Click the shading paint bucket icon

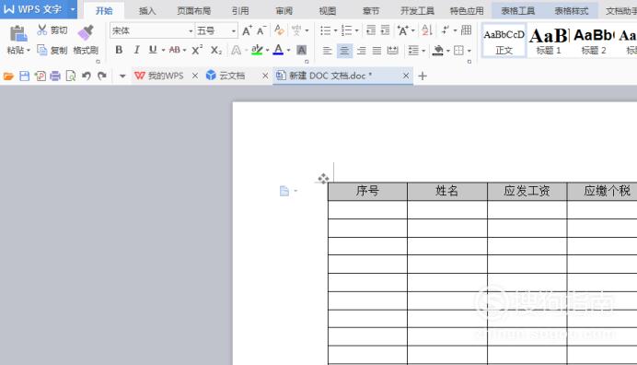coord(438,51)
